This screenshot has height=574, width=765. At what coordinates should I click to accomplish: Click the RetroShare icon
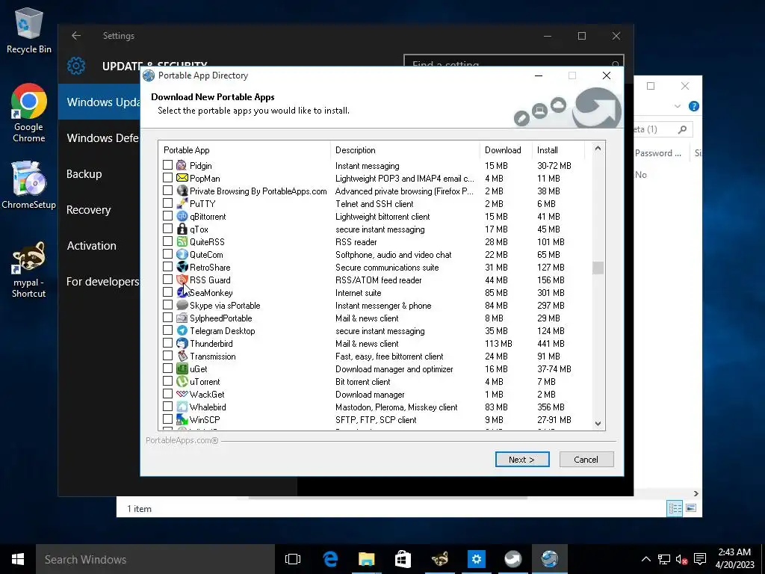click(x=182, y=267)
